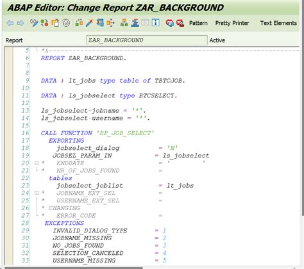This screenshot has height=269, width=304.
Task: Toggle Display/Change mode icon
Action: [x=34, y=22]
